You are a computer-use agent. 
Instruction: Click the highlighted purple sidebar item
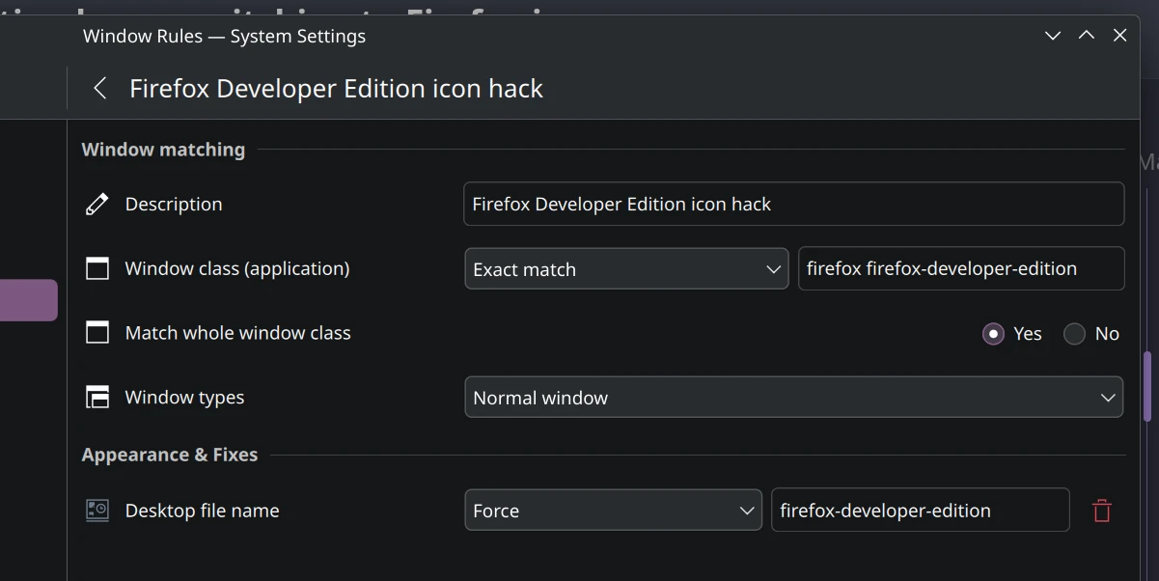(x=29, y=300)
